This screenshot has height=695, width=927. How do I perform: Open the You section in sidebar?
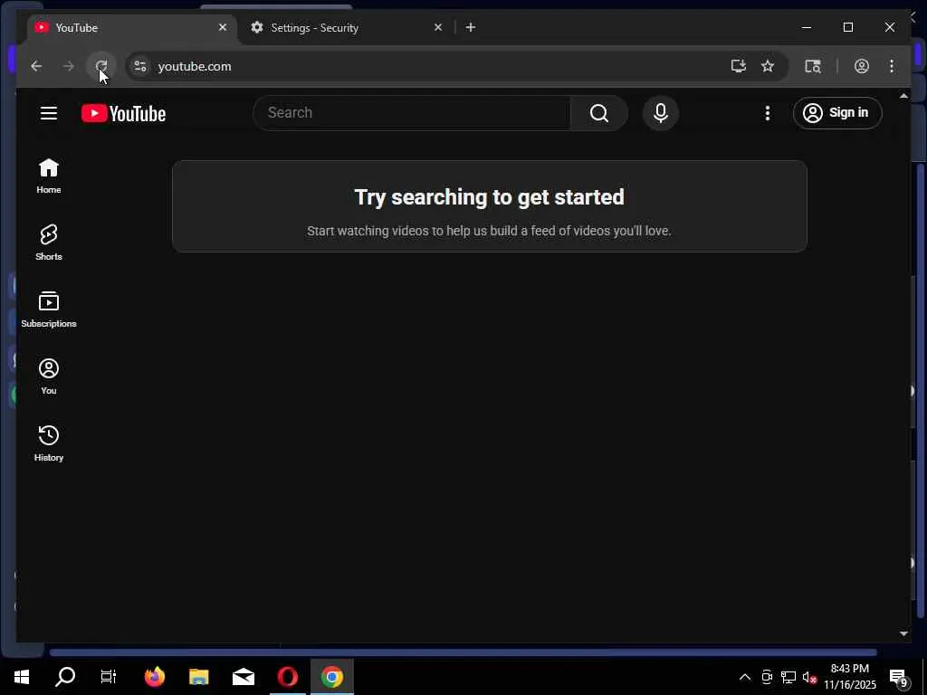49,376
